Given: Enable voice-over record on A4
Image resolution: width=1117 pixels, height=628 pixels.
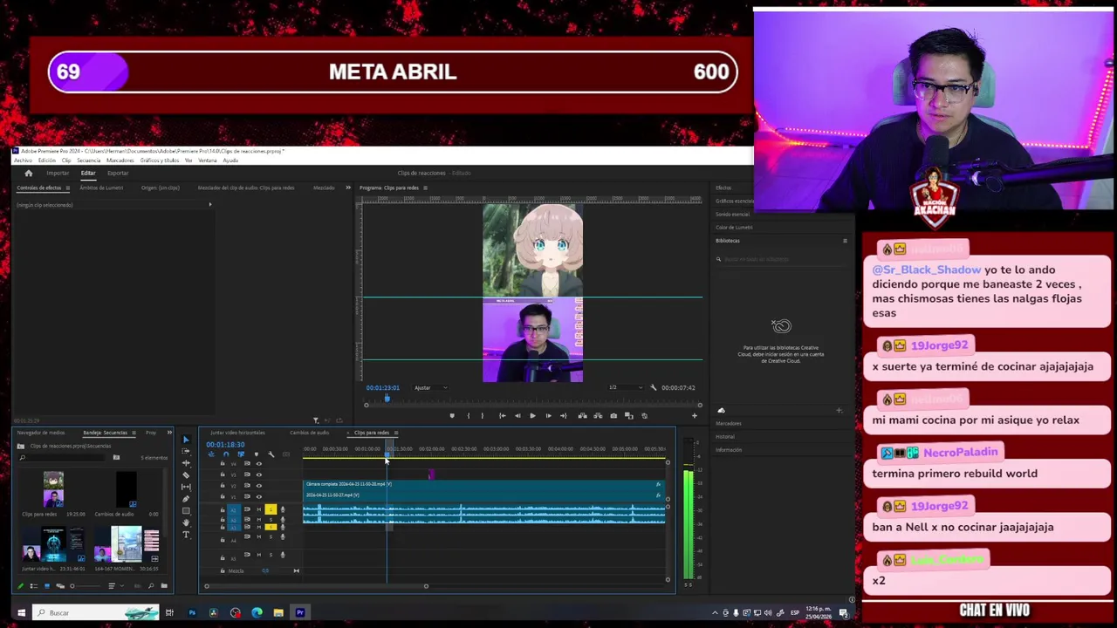Looking at the screenshot, I should coord(283,536).
